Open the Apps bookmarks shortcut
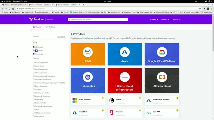The height and width of the screenshot is (120, 214). pyautogui.click(x=5, y=12)
